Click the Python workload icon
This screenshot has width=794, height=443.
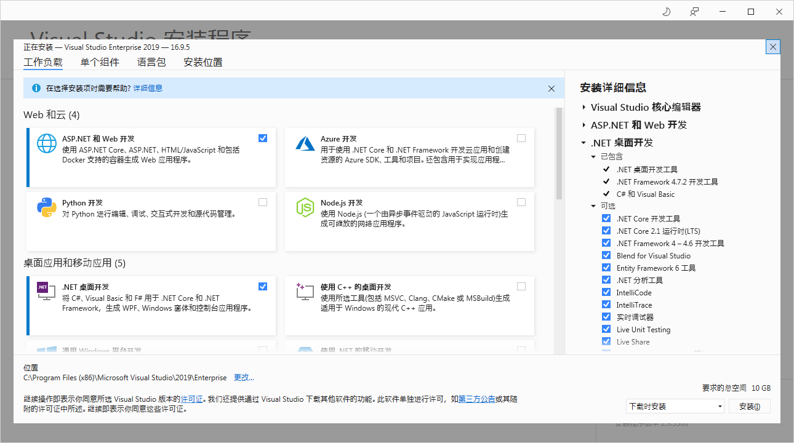[47, 207]
